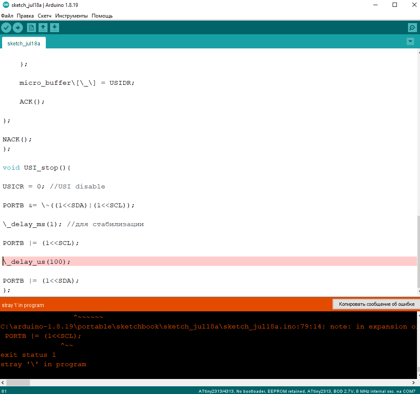This screenshot has height=394, width=420.
Task: Click the highlighted \_delay_us(100); line
Action: point(209,262)
